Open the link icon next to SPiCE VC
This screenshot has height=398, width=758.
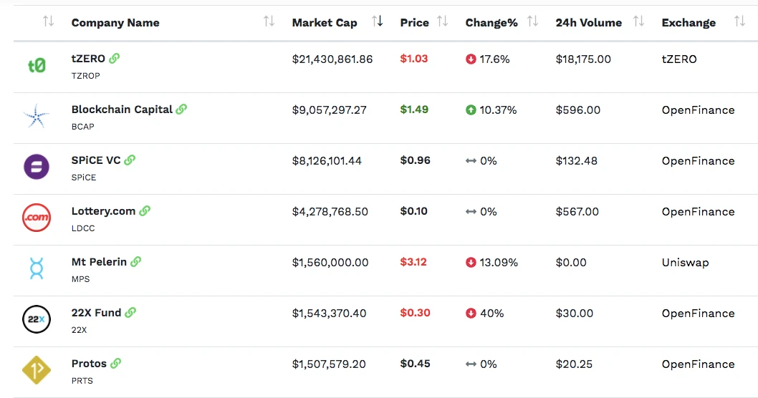[130, 160]
